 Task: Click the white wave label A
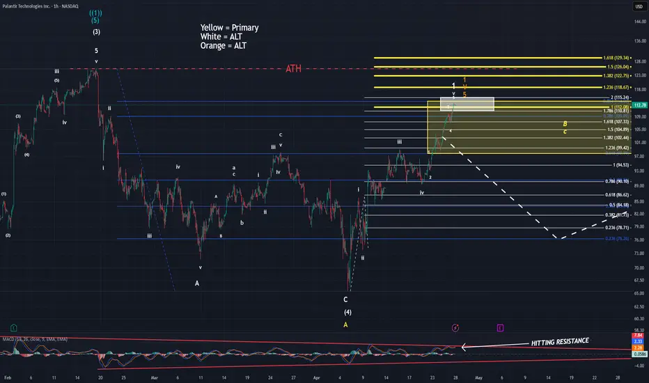(197, 283)
